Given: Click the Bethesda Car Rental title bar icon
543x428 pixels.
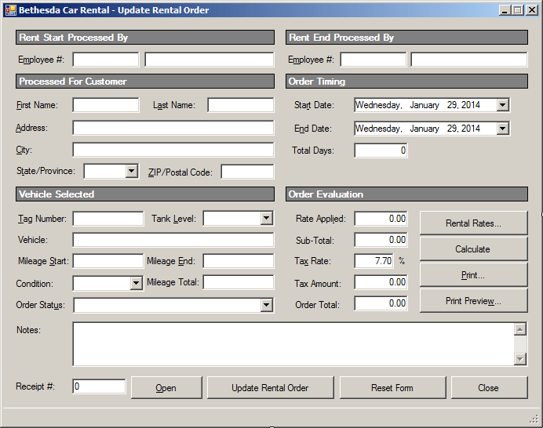Looking at the screenshot, I should pyautogui.click(x=11, y=10).
